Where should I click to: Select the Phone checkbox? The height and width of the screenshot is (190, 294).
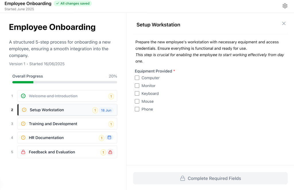tap(137, 109)
